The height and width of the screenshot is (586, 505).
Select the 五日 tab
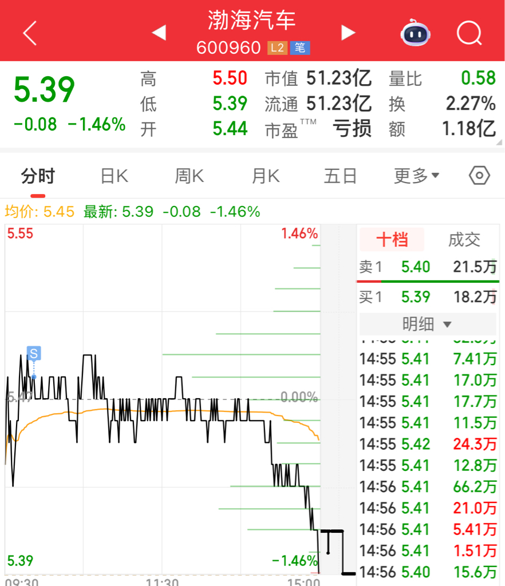tap(340, 176)
